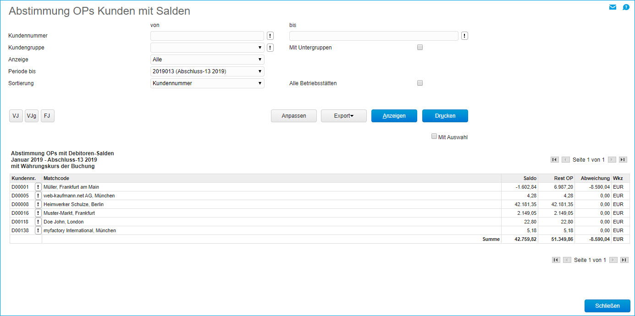Click customer number D00008
This screenshot has height=316, width=635.
[20, 204]
